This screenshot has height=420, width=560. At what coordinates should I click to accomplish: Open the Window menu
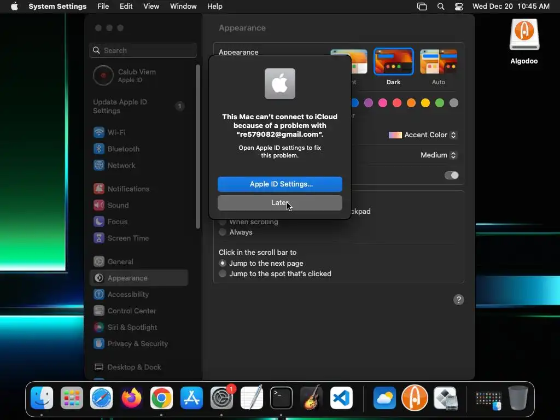tap(183, 7)
